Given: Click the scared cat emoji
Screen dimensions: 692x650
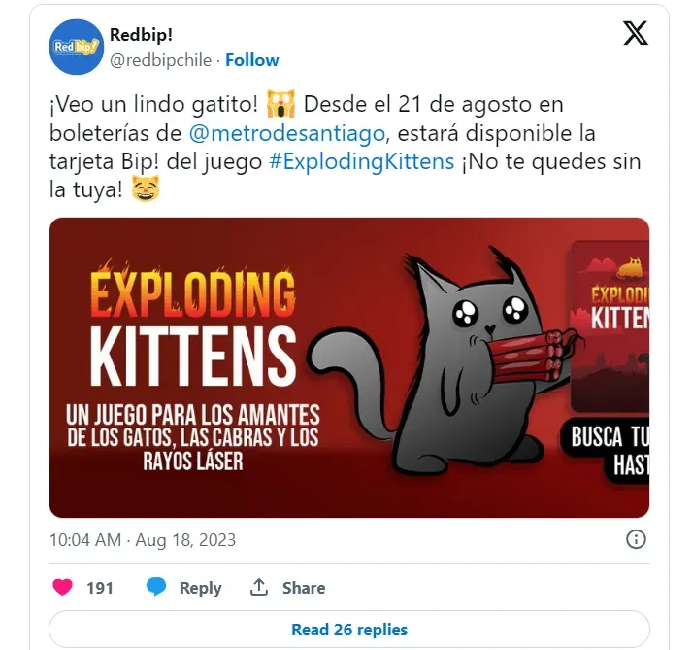Looking at the screenshot, I should pos(280,104).
